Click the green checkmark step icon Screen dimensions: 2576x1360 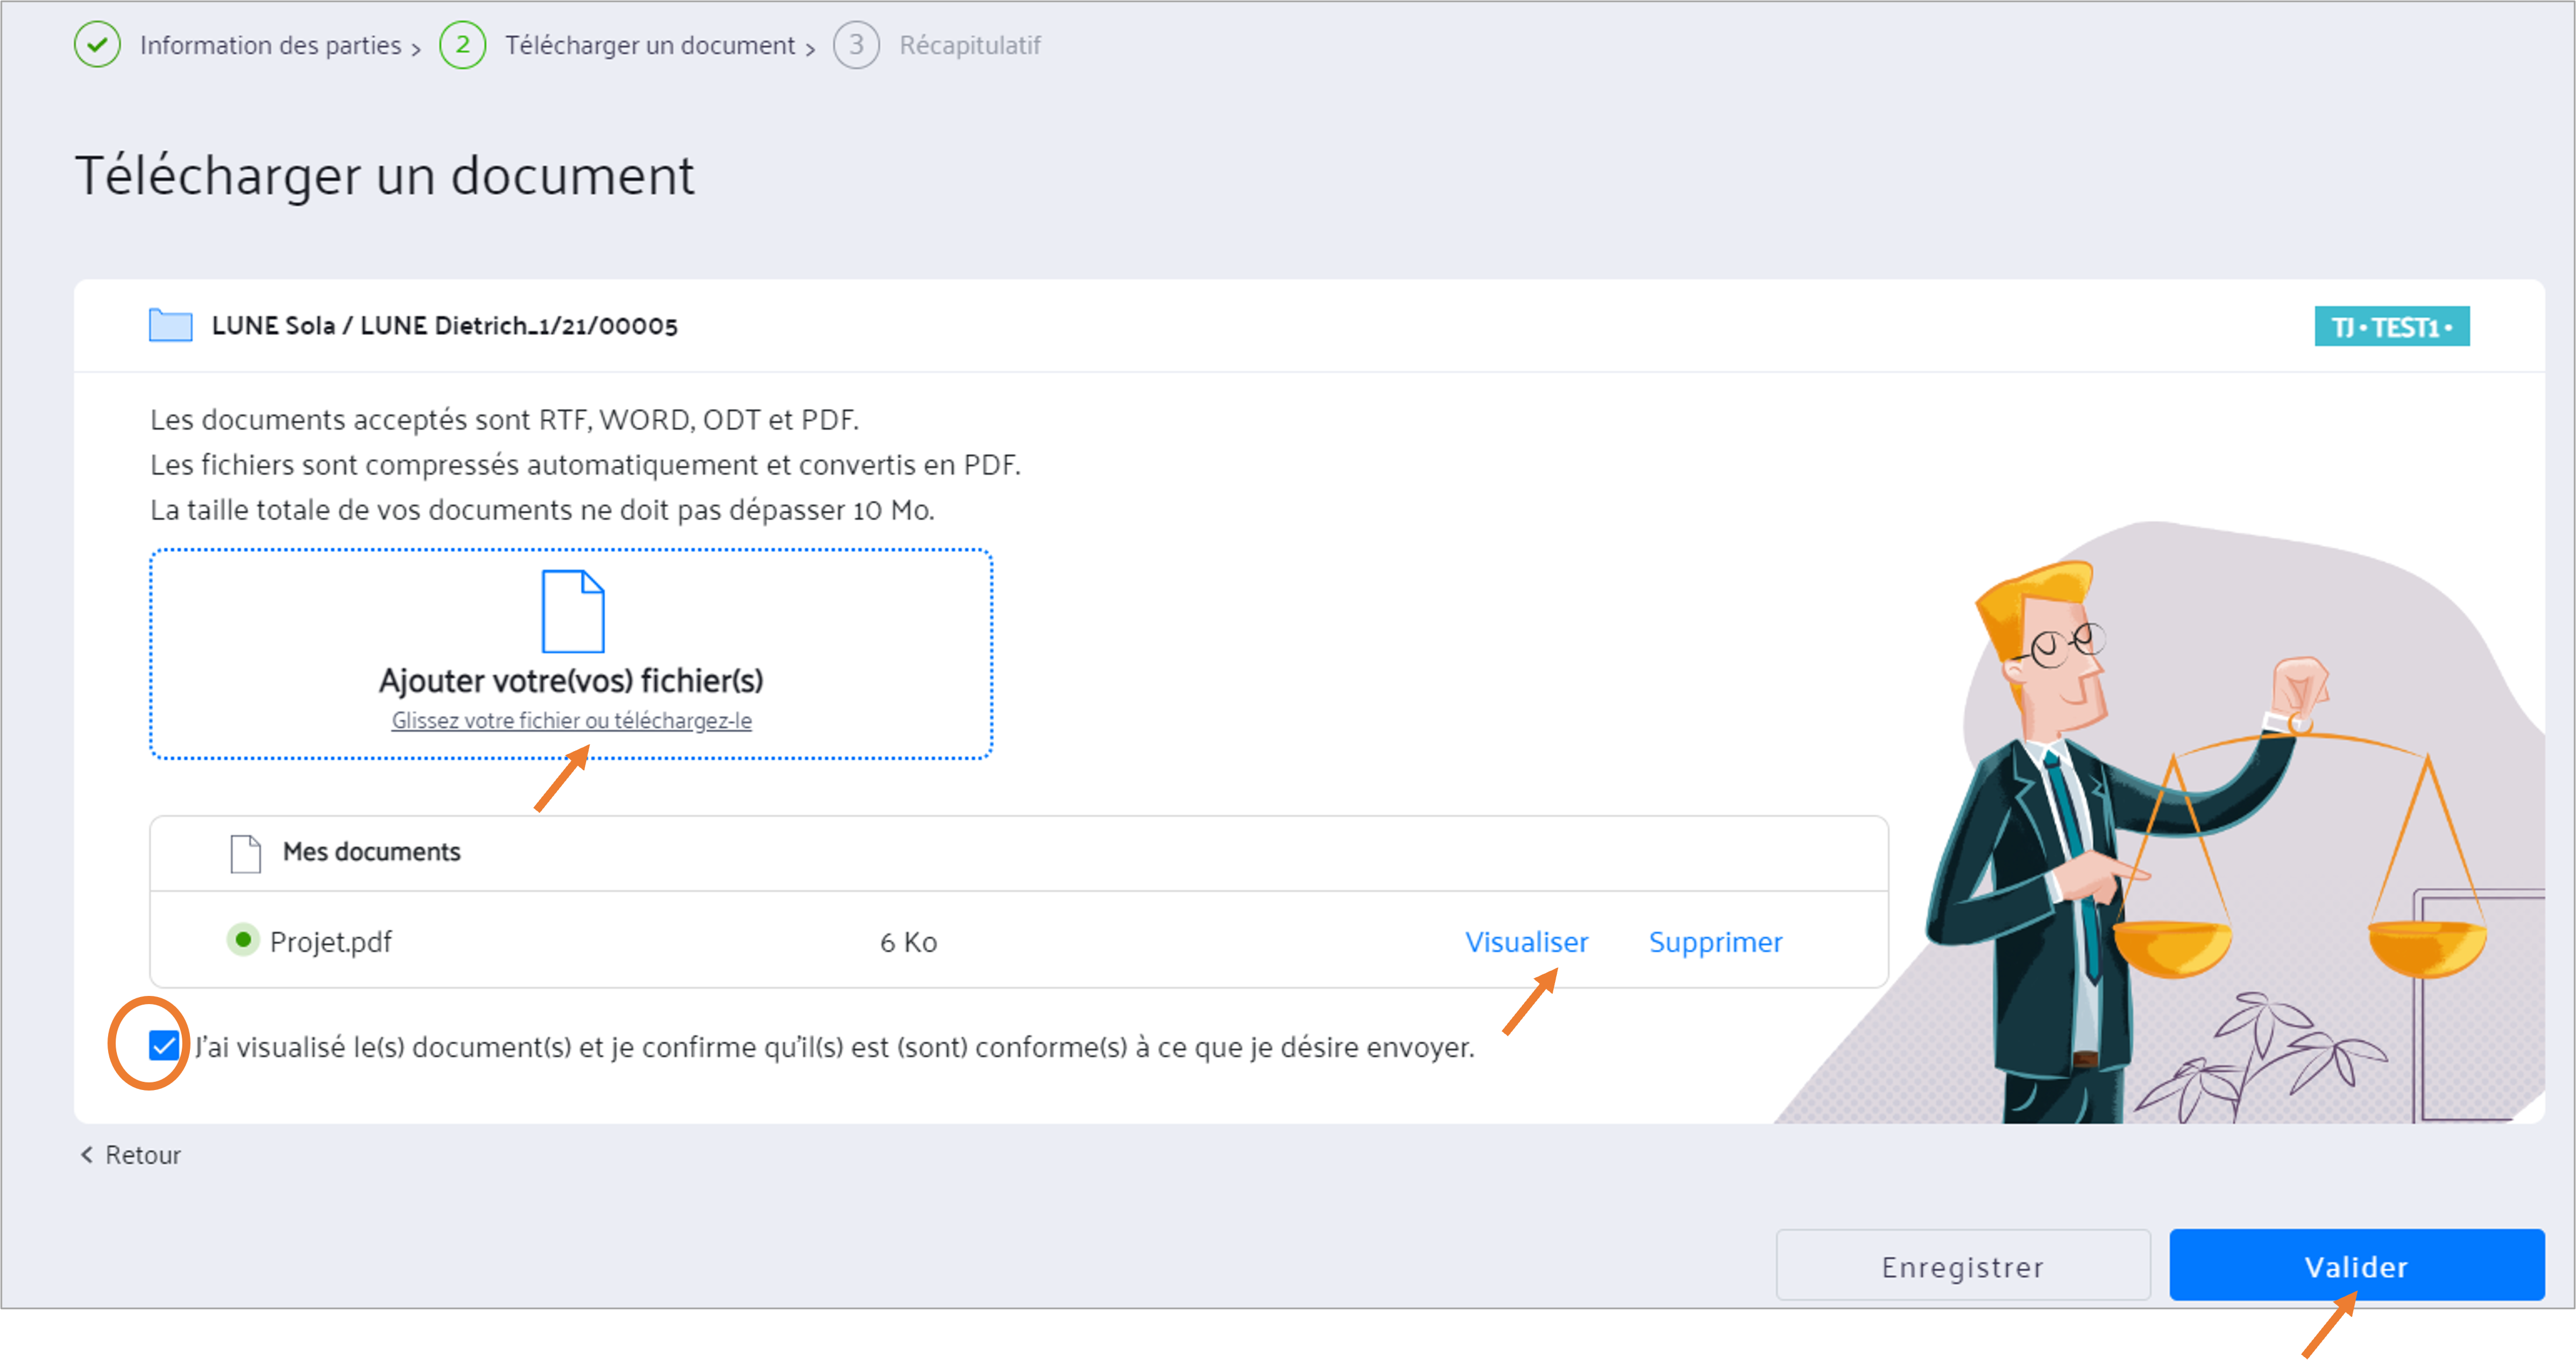tap(97, 45)
